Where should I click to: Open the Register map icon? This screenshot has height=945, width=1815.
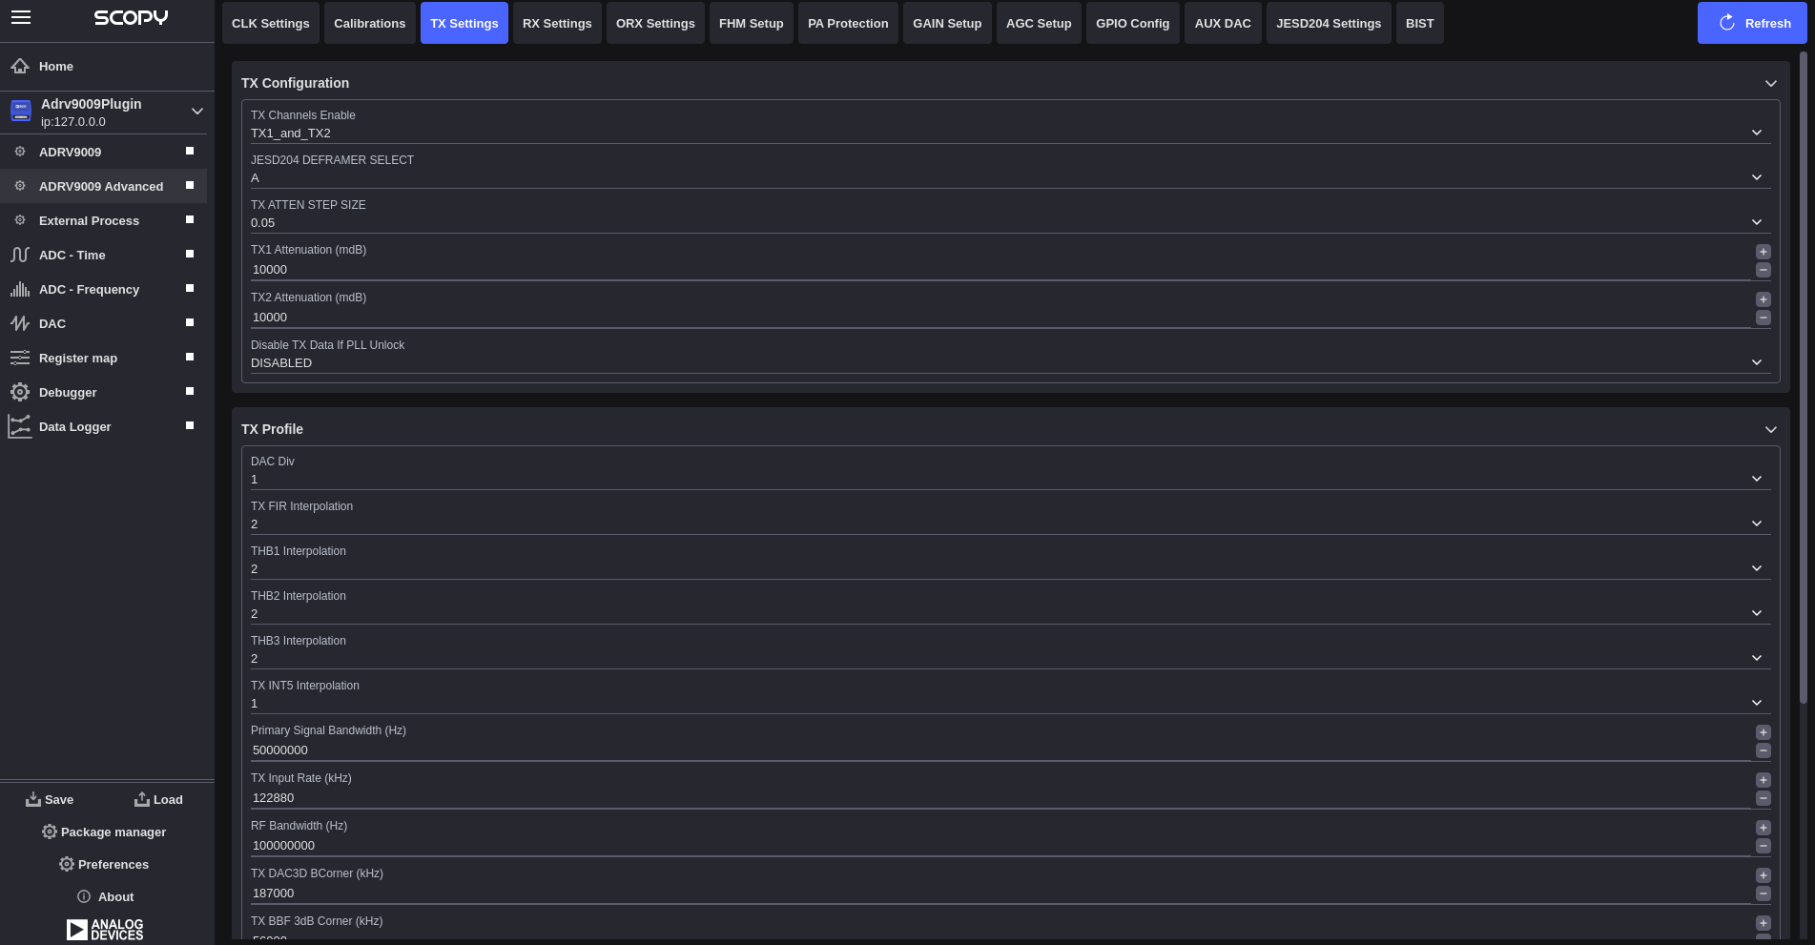(20, 358)
